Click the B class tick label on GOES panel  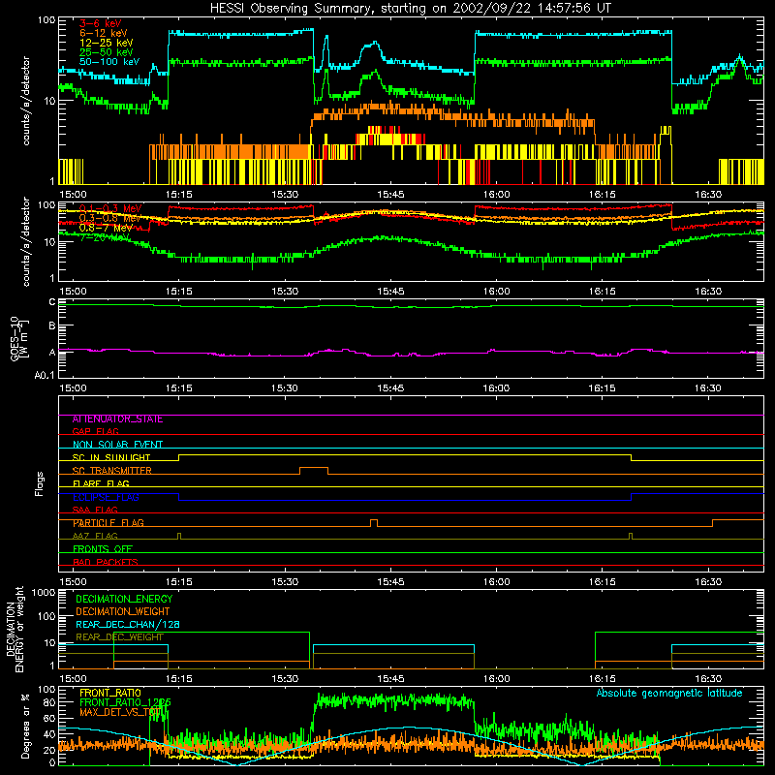[x=52, y=326]
